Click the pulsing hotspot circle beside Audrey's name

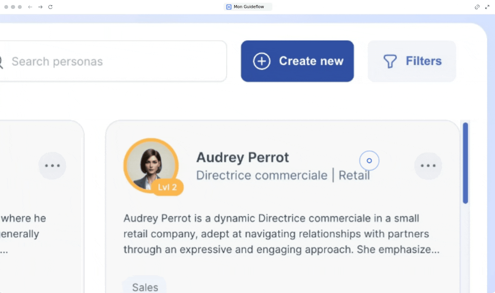pos(369,160)
